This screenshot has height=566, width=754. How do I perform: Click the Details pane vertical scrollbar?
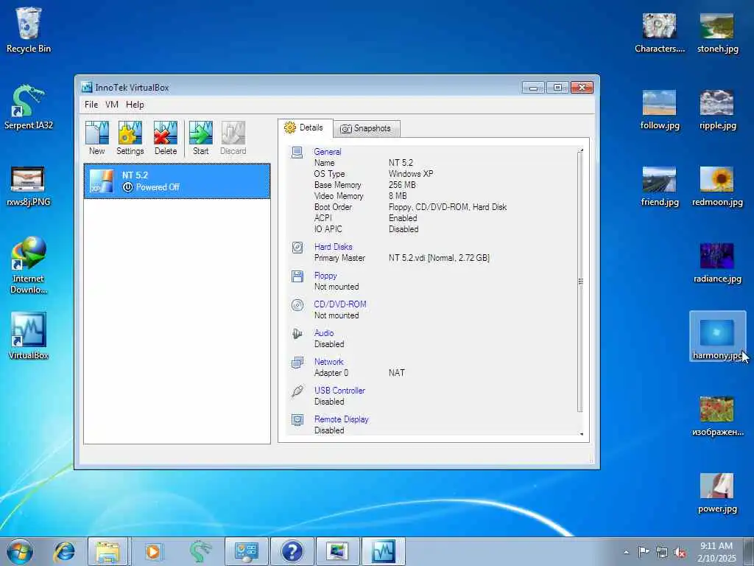(580, 282)
